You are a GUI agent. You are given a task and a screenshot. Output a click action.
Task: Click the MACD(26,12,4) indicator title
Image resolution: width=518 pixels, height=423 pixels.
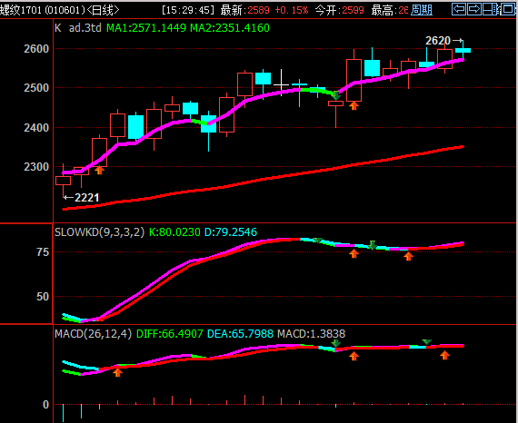pyautogui.click(x=94, y=333)
